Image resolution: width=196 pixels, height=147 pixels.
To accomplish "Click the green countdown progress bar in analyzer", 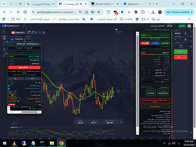I will (x=155, y=37).
